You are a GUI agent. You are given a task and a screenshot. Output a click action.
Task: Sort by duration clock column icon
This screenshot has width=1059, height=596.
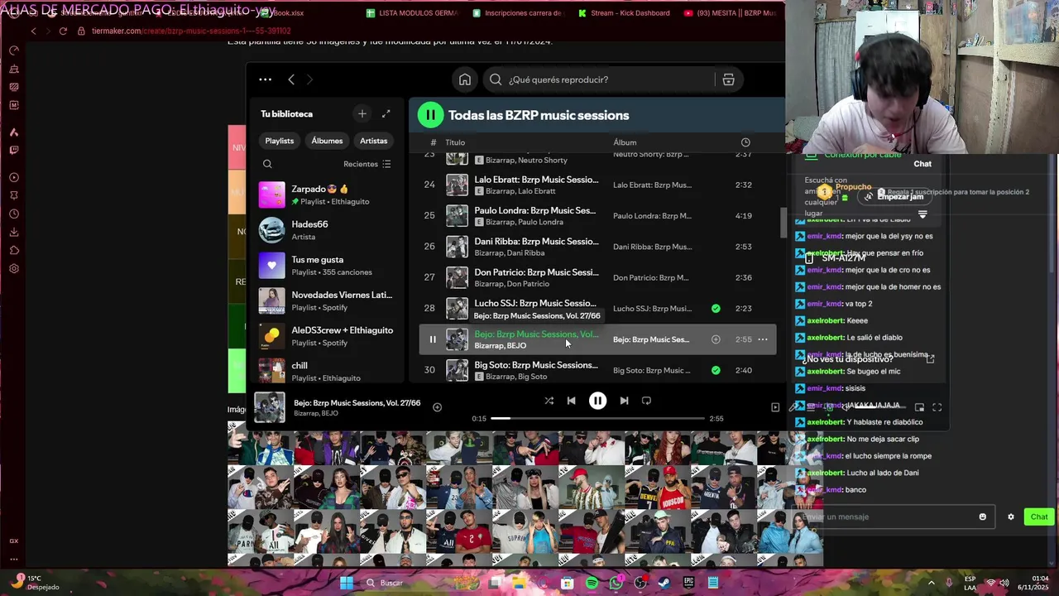[x=745, y=142]
